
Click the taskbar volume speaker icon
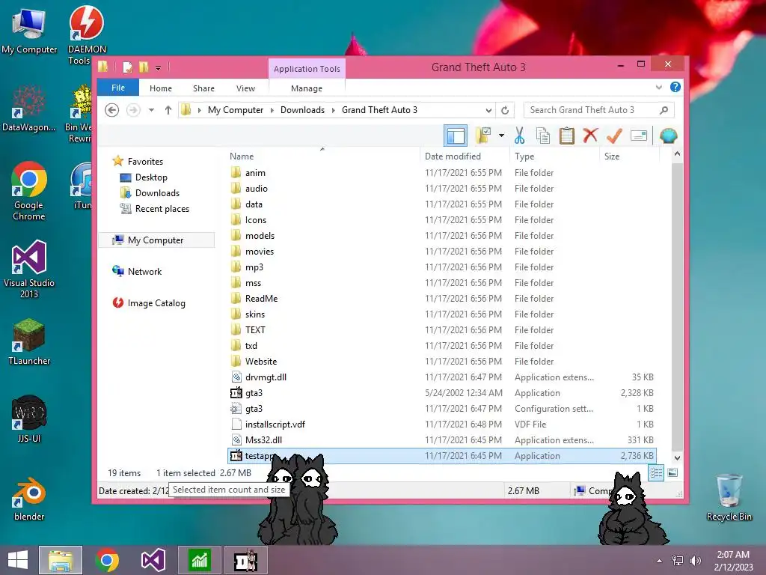coord(695,561)
